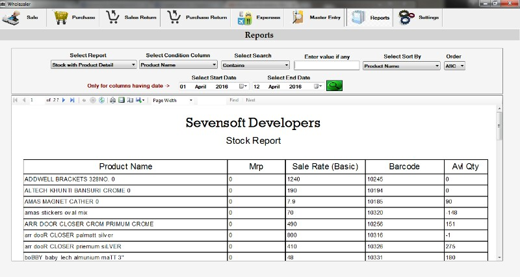Go to next report page
Viewport: 520px width, 277px height.
(x=64, y=100)
